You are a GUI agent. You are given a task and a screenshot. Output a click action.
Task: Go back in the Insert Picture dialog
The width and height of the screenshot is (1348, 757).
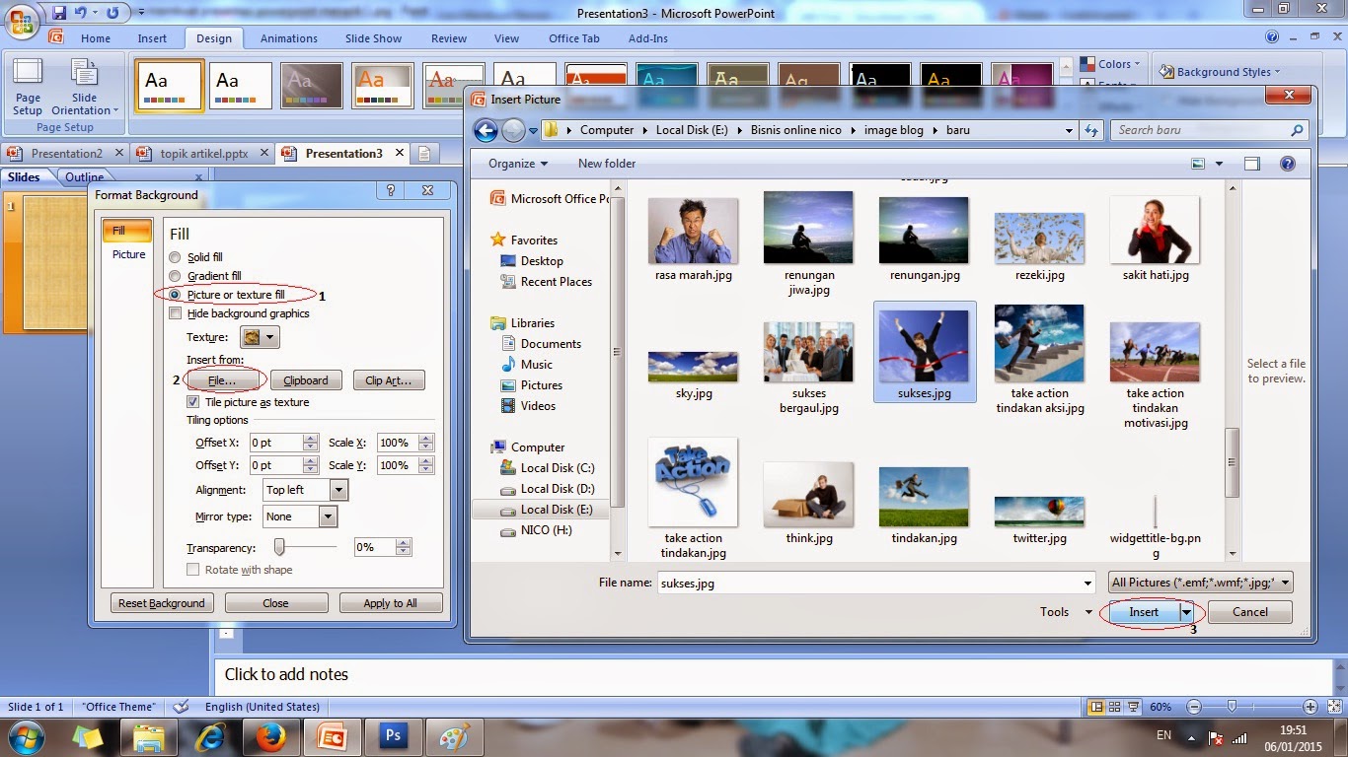[485, 130]
